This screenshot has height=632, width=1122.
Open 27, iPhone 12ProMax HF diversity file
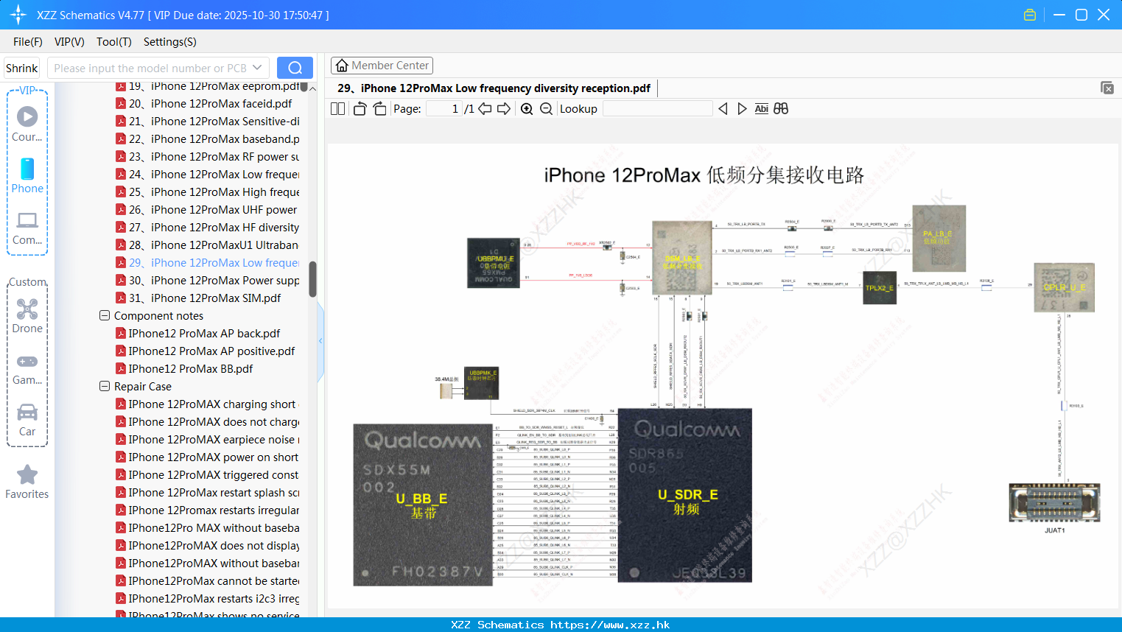208,228
